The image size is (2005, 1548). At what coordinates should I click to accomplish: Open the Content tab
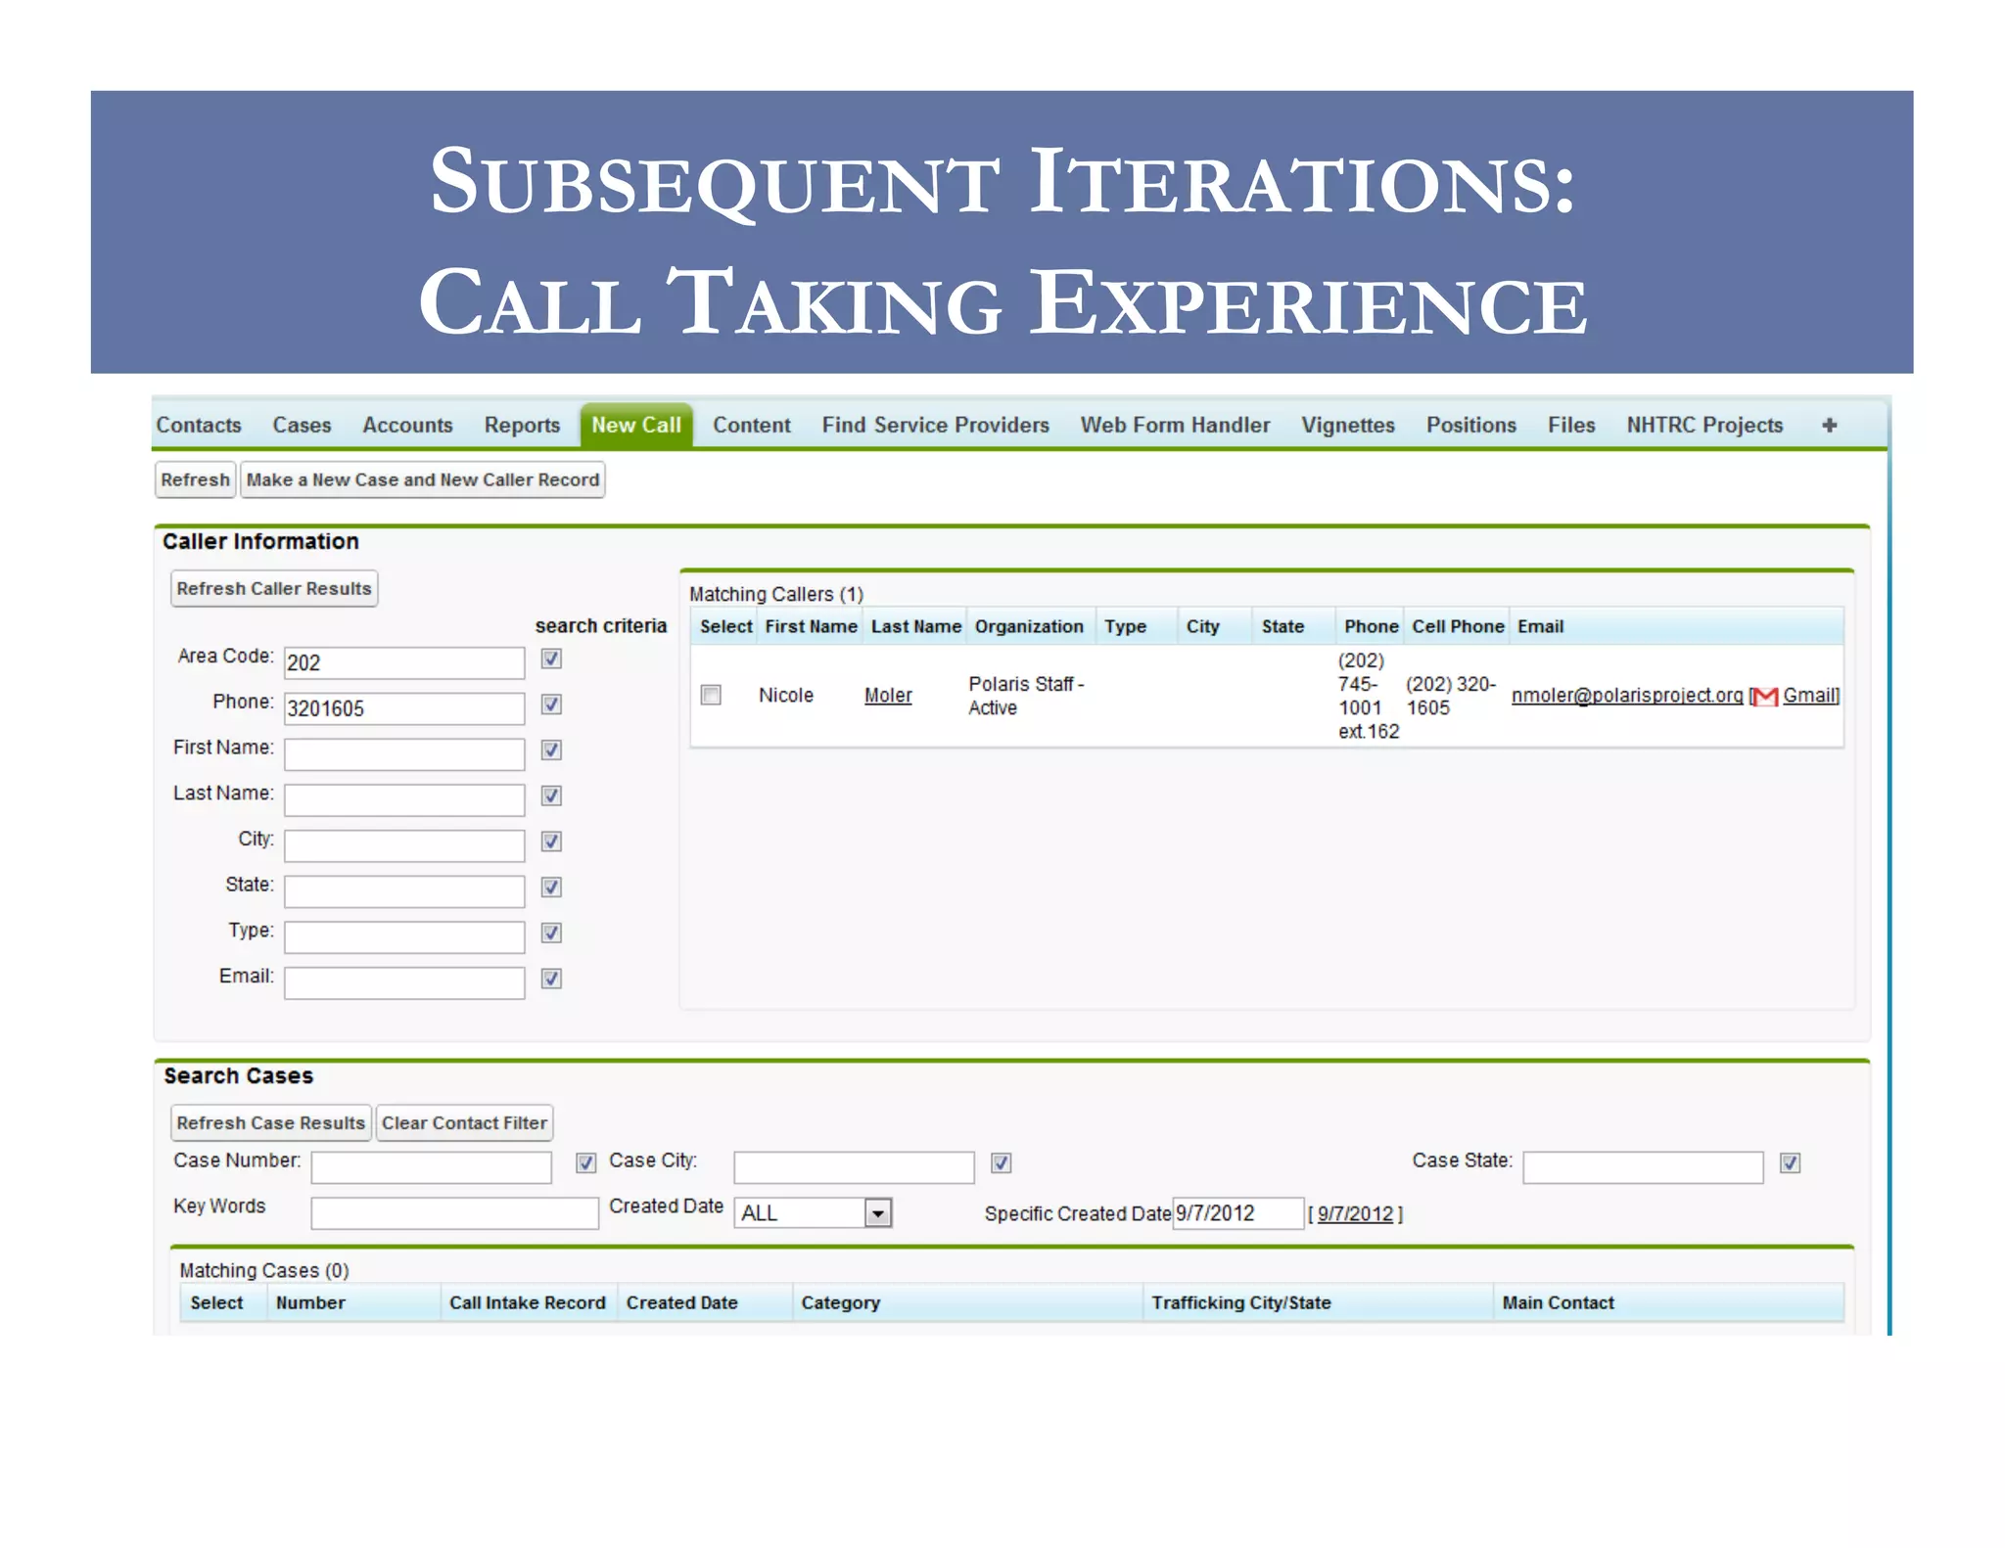coord(751,425)
